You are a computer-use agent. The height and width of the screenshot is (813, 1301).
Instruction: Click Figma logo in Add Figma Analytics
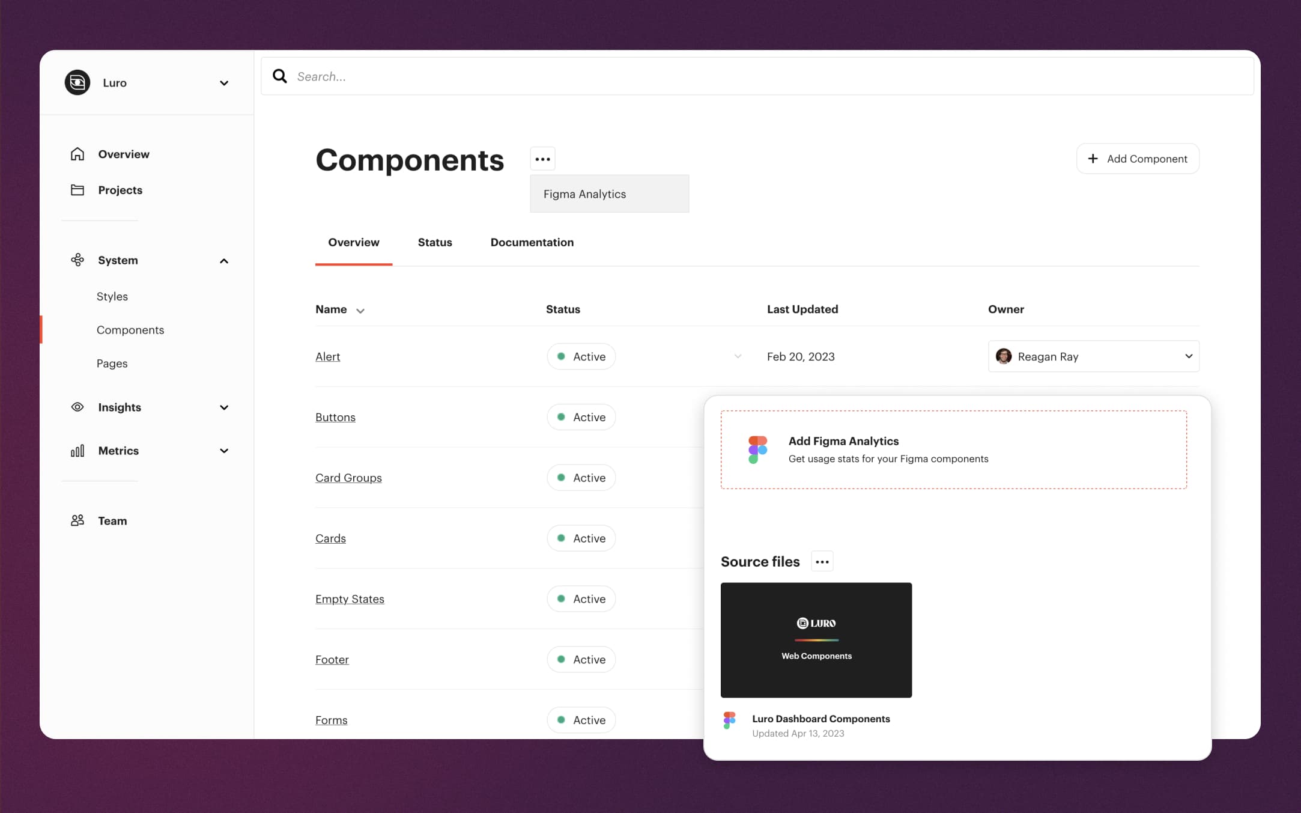click(757, 449)
